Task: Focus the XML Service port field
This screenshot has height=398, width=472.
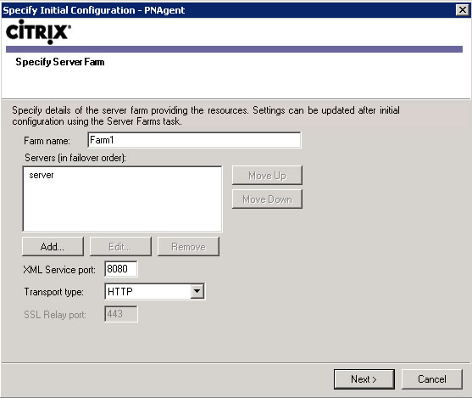Action: pos(121,269)
